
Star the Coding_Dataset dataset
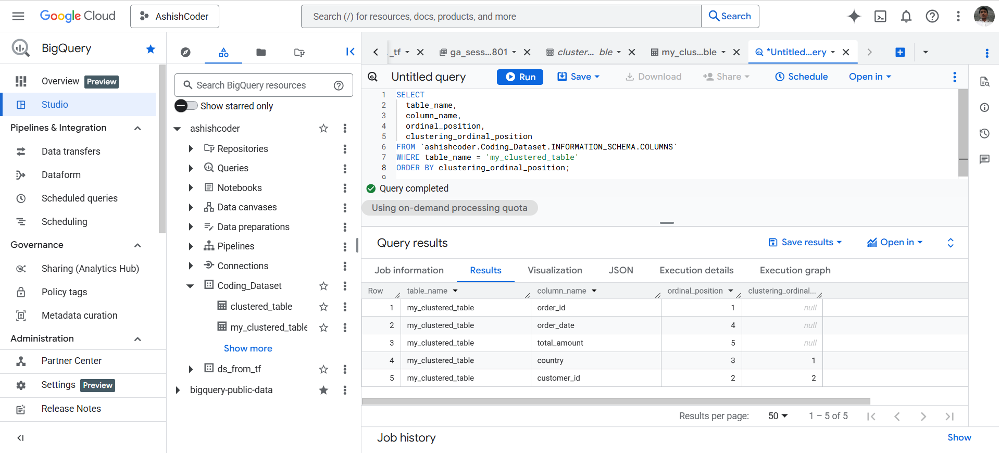323,286
